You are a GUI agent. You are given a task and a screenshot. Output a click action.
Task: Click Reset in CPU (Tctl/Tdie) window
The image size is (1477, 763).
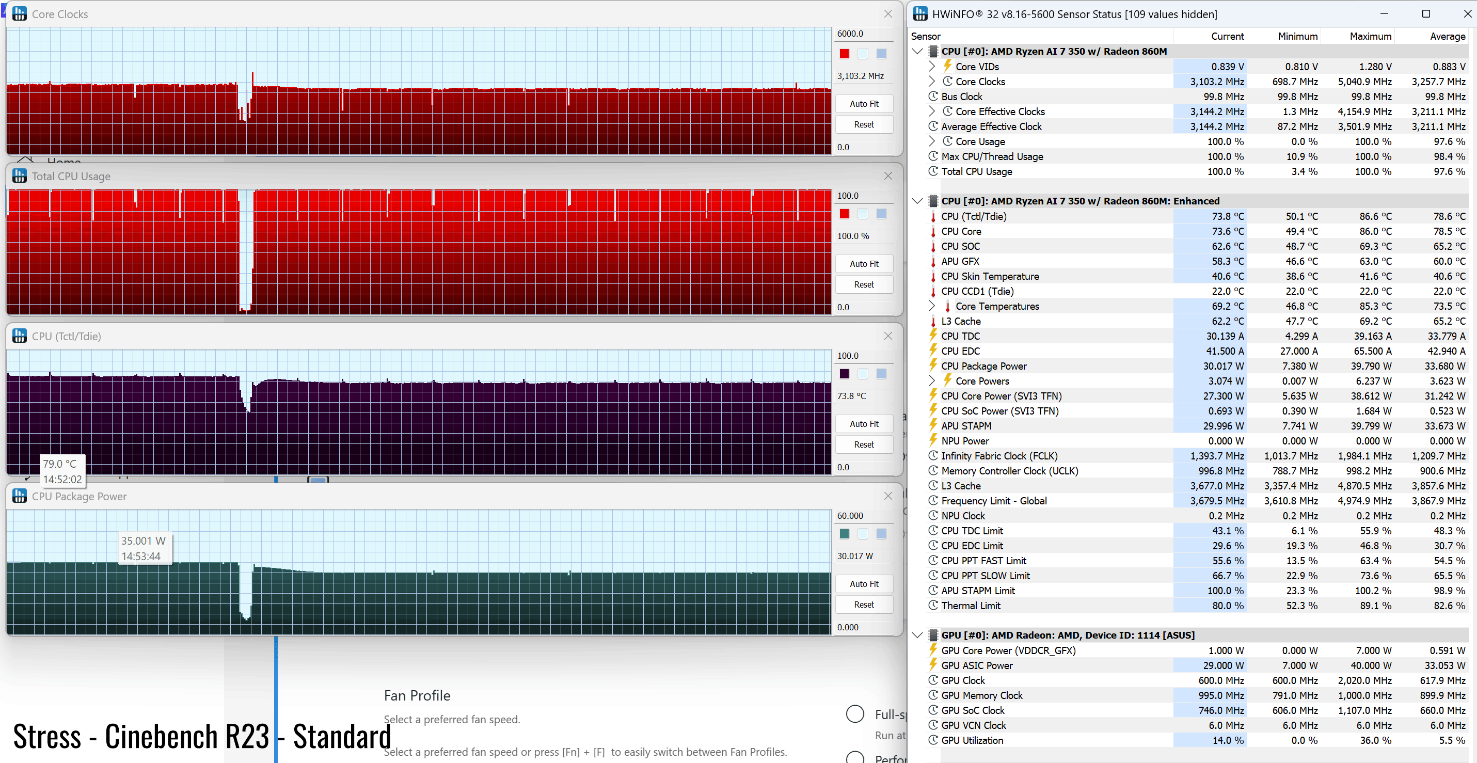(864, 444)
